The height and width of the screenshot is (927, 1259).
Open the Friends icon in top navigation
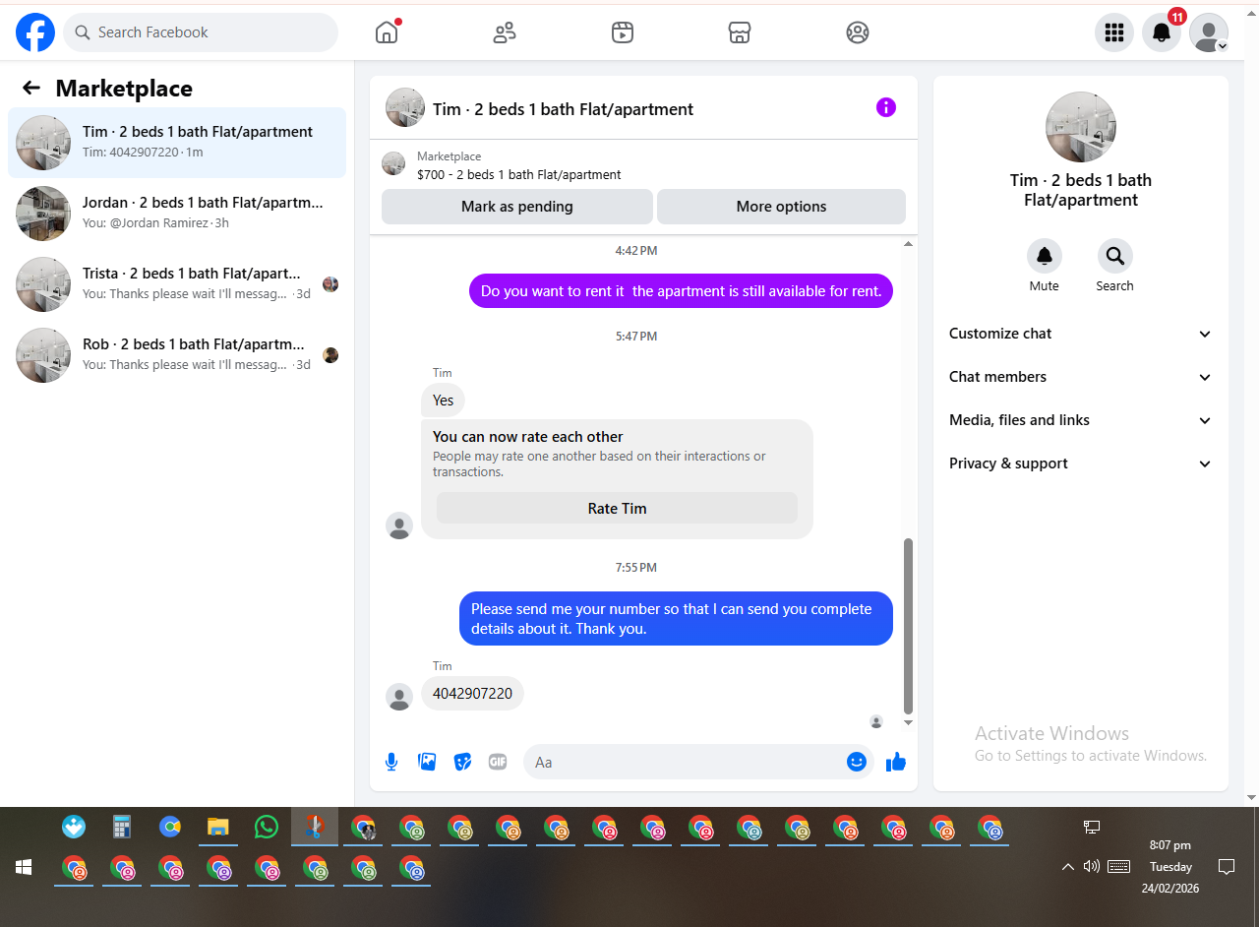pyautogui.click(x=505, y=32)
